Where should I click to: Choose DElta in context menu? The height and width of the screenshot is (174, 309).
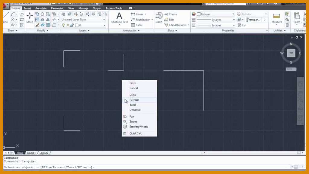pos(139,95)
